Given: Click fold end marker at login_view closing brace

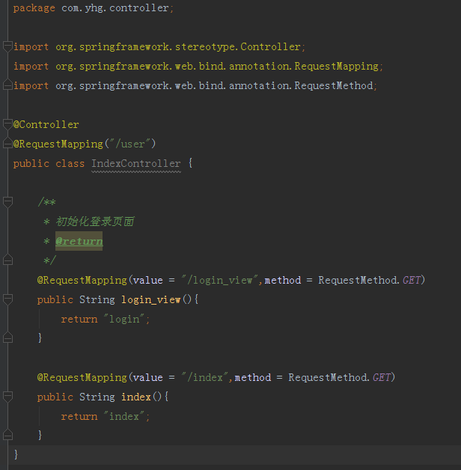Looking at the screenshot, I should [7, 338].
